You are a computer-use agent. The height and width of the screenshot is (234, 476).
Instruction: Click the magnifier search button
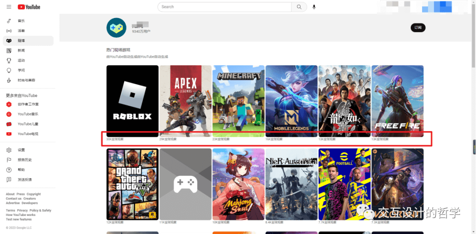[x=299, y=7]
